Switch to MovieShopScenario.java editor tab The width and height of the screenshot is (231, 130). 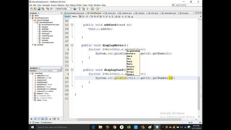pyautogui.click(x=75, y=13)
